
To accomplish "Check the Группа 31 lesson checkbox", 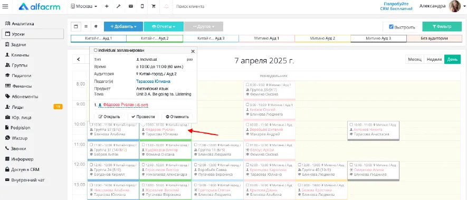I will coord(91,145).
